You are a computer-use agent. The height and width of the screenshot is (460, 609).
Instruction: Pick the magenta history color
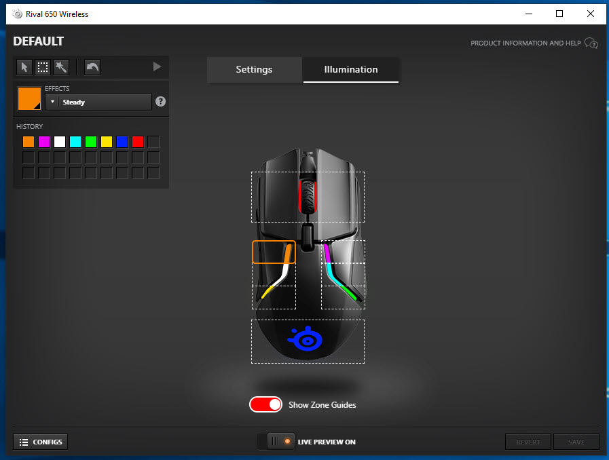pyautogui.click(x=44, y=142)
